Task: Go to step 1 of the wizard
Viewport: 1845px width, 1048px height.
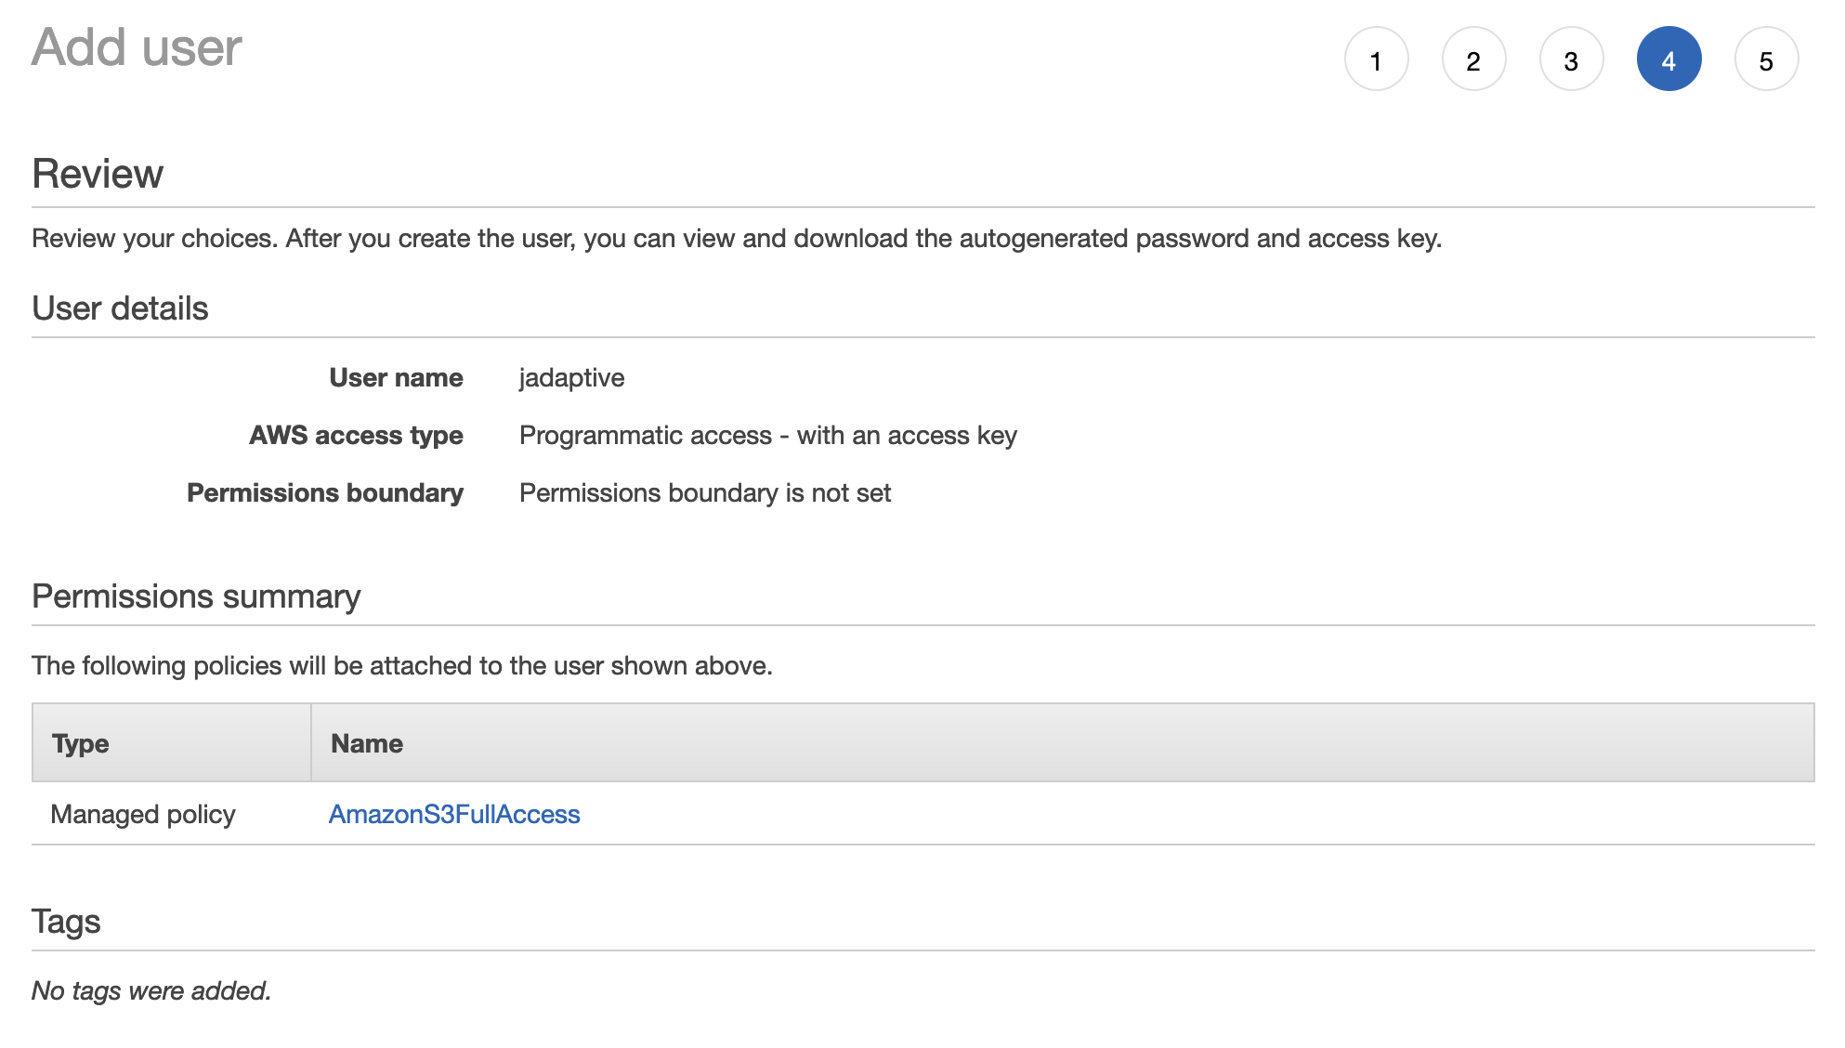Action: (1376, 59)
